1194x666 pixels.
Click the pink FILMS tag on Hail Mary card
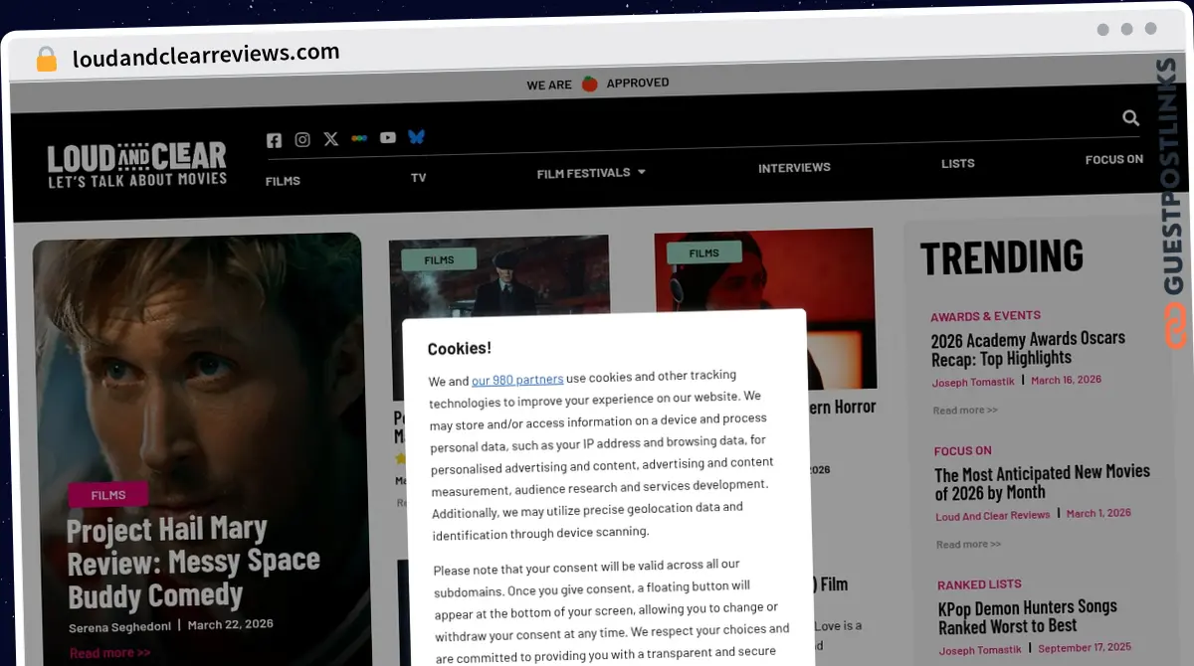[x=108, y=495]
